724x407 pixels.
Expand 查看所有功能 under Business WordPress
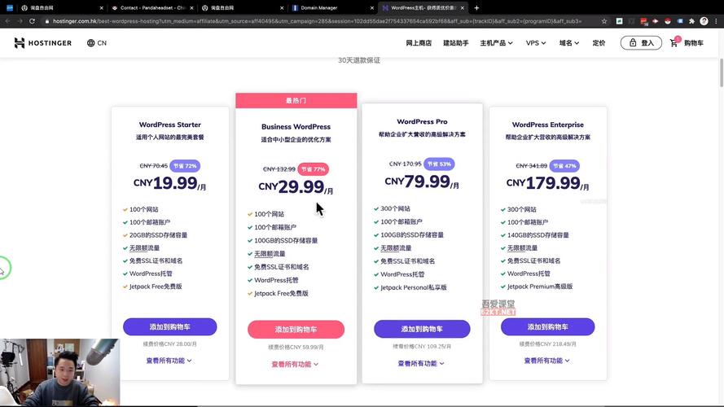click(295, 364)
